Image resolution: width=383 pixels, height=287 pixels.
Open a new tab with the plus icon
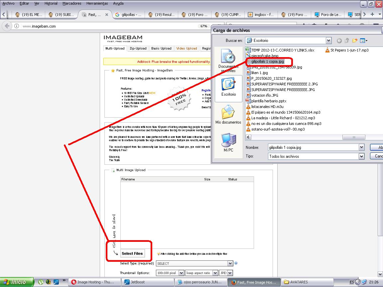(x=372, y=14)
